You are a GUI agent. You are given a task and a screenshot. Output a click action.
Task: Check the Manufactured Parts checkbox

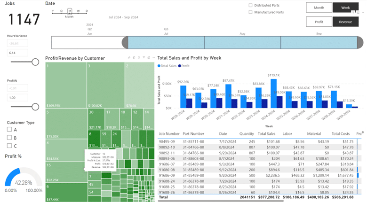click(250, 12)
